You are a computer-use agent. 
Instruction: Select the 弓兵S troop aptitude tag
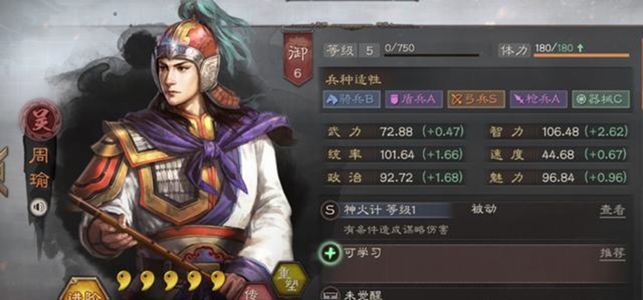coord(476,100)
